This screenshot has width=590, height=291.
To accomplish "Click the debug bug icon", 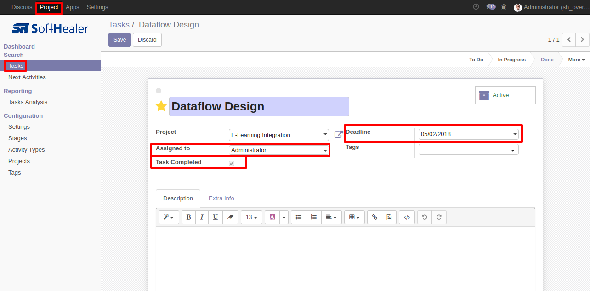I will tap(504, 7).
